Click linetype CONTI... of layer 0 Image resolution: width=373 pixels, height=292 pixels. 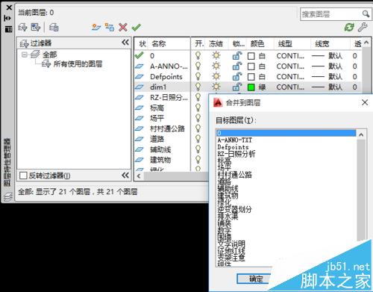coord(290,56)
